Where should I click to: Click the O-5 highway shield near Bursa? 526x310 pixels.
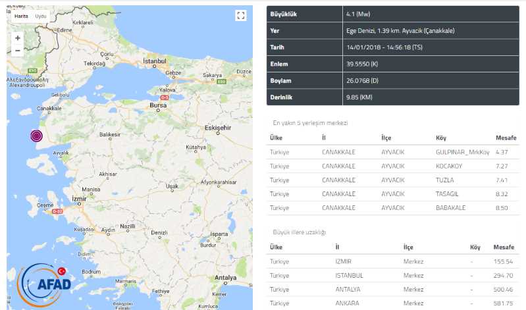click(165, 97)
